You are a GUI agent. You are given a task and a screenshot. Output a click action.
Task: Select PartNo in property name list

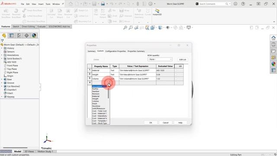pyautogui.click(x=95, y=89)
